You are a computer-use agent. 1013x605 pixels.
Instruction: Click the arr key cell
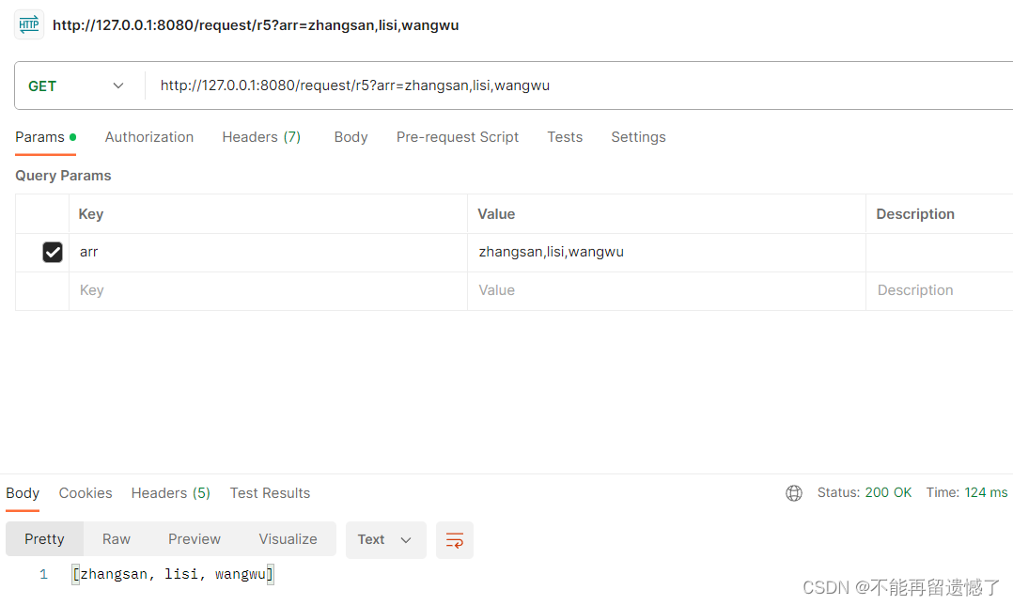point(268,253)
